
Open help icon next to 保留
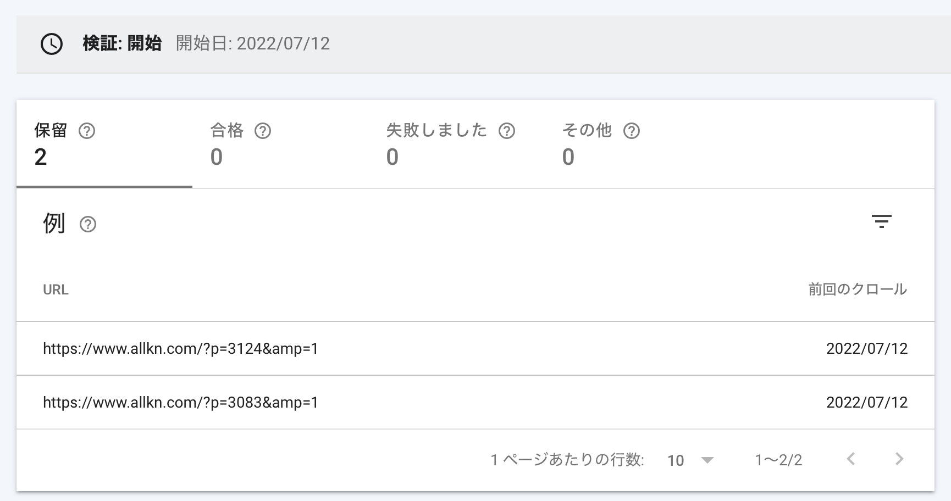(x=87, y=131)
